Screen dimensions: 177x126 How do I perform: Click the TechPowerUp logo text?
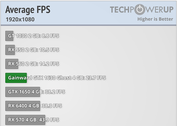click(142, 9)
